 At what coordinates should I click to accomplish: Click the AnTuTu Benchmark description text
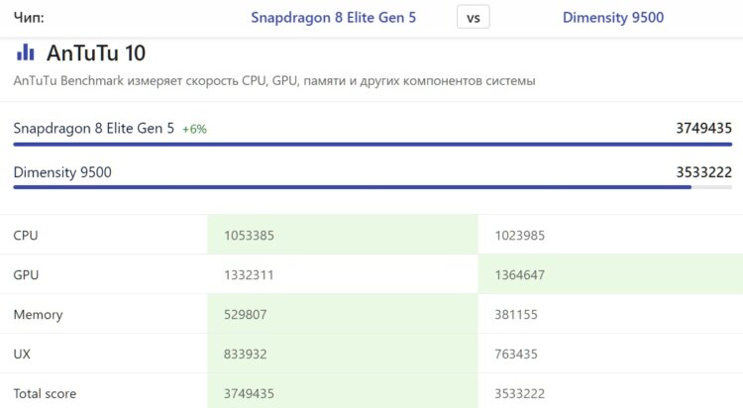point(274,81)
